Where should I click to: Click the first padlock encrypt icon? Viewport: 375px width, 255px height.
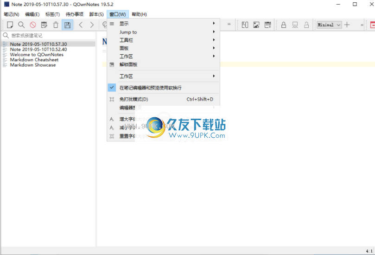click(284, 25)
